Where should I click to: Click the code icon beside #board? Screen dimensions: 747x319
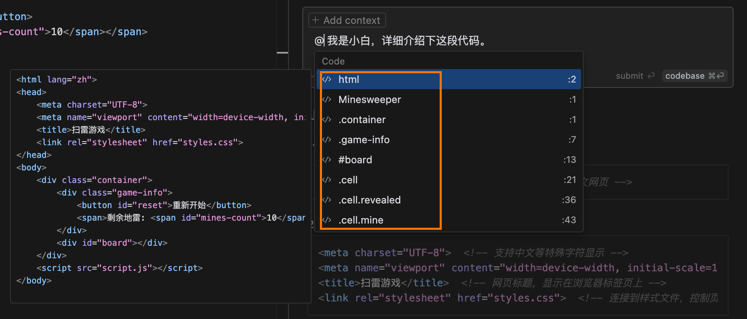[x=327, y=159]
